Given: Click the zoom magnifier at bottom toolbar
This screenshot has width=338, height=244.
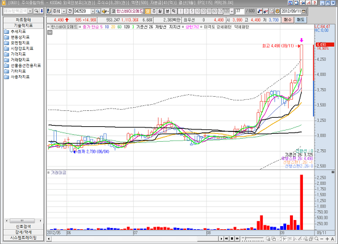Looking at the screenshot, I should coord(316,239).
